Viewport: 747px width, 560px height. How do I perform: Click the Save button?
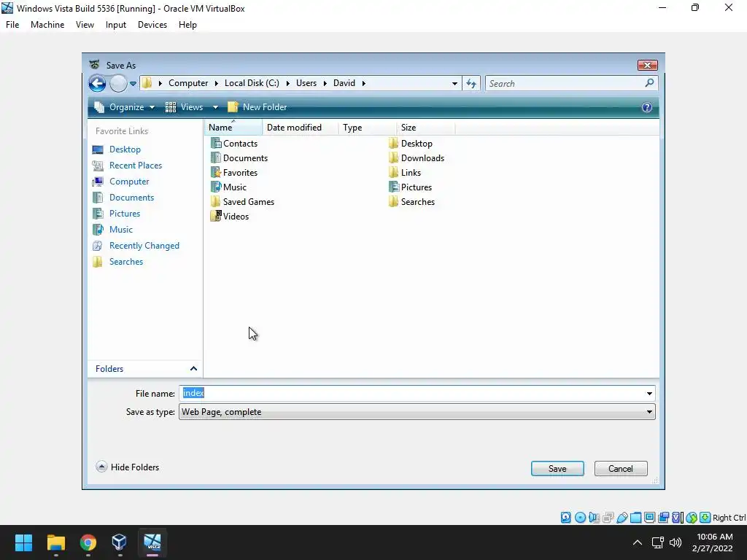[x=557, y=469]
